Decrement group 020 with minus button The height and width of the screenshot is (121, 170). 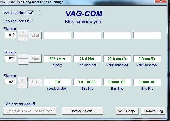pyautogui.click(x=23, y=62)
